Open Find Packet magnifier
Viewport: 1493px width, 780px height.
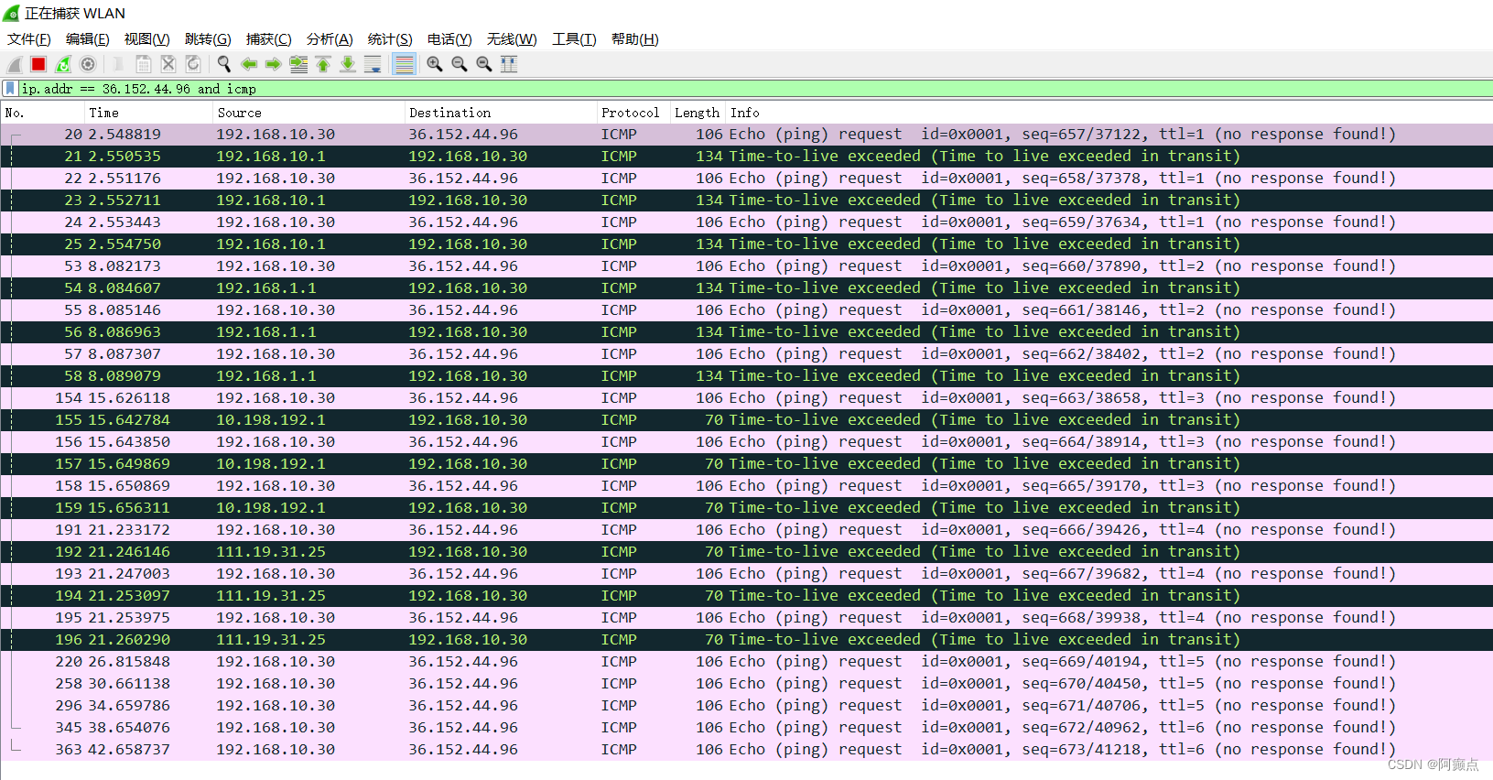point(223,64)
